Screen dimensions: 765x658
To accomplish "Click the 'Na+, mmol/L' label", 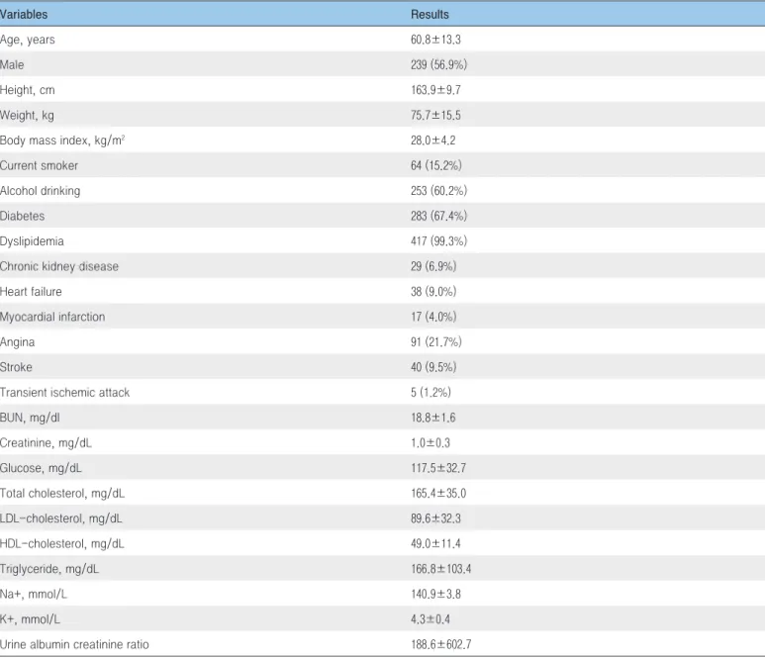I will click(34, 595).
